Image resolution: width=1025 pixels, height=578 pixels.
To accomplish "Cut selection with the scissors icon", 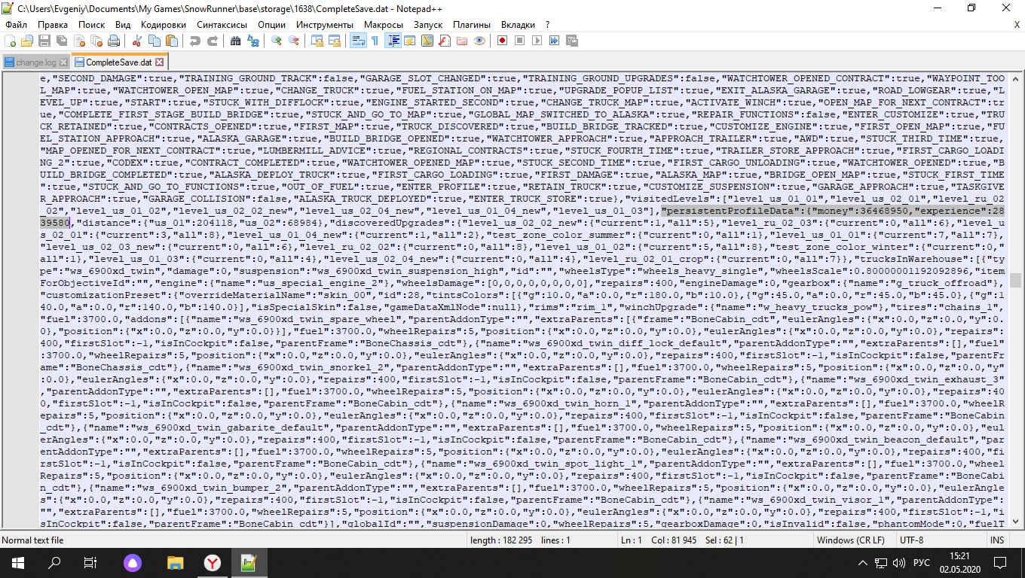I will coord(136,41).
